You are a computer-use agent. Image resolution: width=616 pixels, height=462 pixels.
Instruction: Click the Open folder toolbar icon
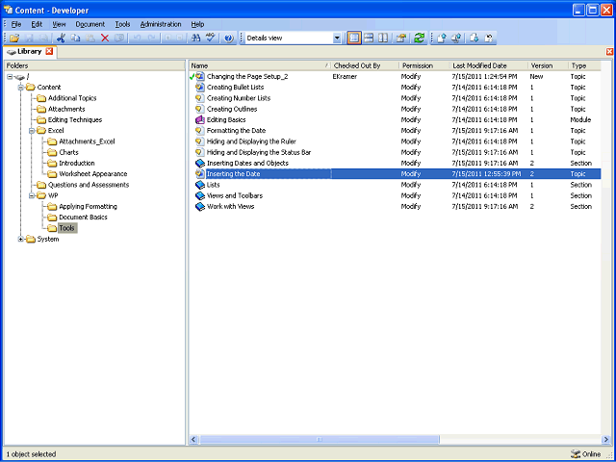(x=14, y=38)
